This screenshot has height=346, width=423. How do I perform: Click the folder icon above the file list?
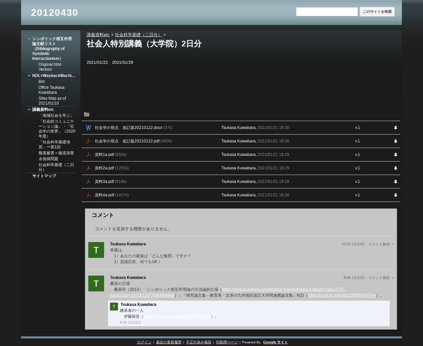click(x=87, y=114)
